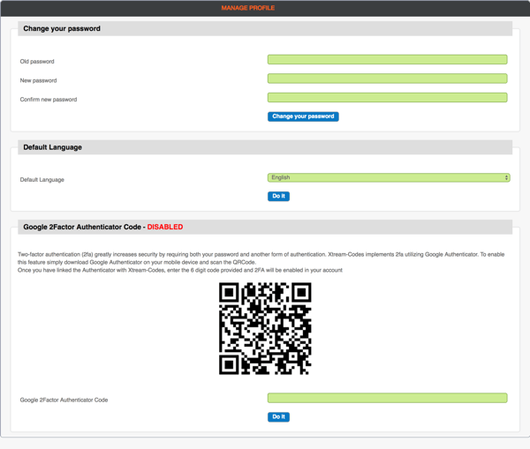
Task: Click the Google 2Factor Authenticator Code field label
Action: coord(64,400)
